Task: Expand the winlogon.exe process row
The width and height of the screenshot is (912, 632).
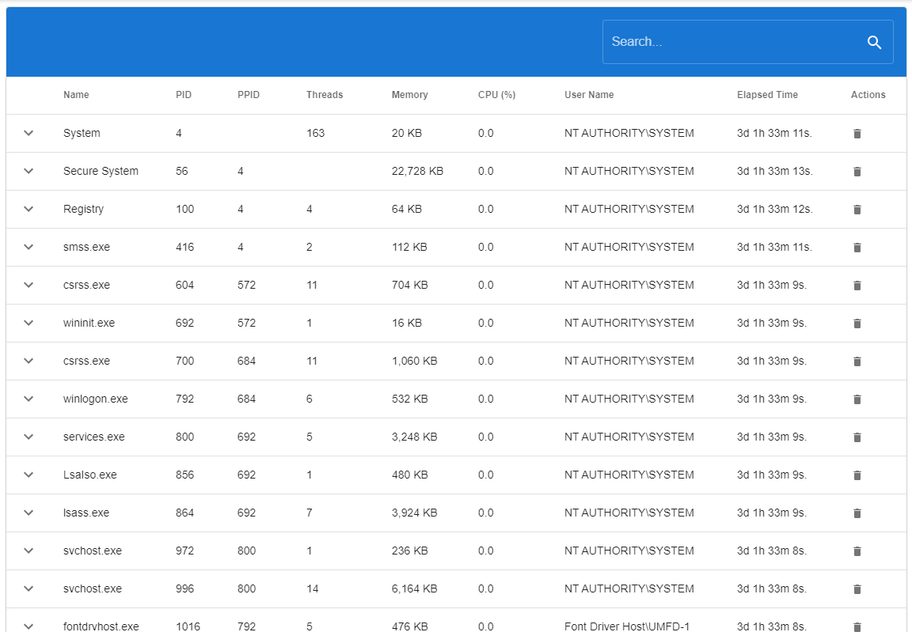Action: point(28,399)
